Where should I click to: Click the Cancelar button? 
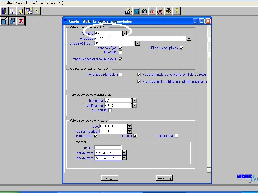164,178
